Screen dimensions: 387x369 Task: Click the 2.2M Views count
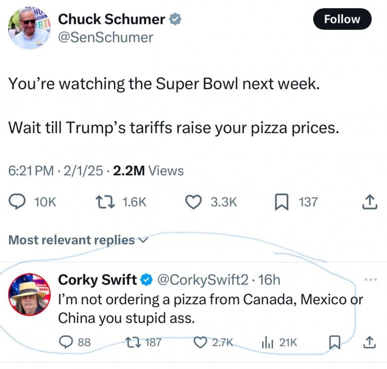(148, 171)
